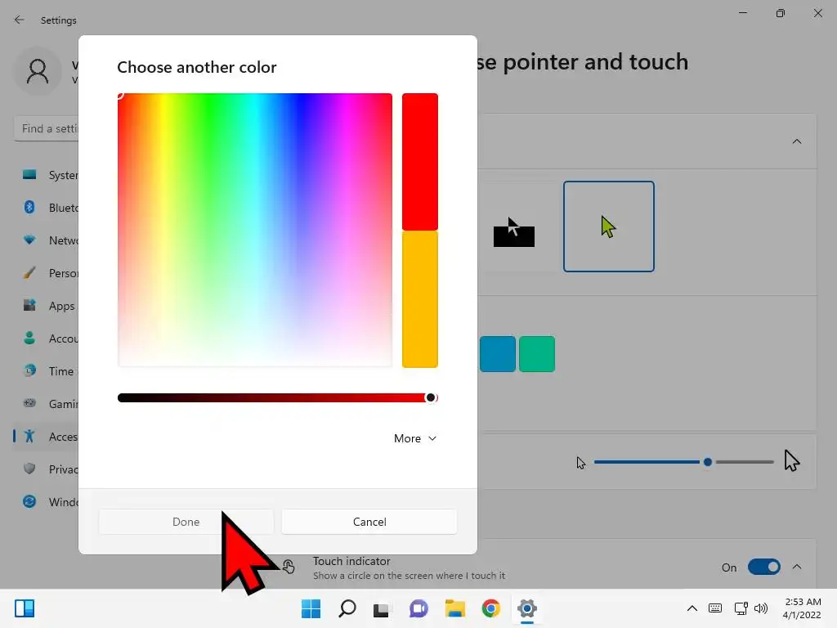Click the network tray icon

pos(741,608)
